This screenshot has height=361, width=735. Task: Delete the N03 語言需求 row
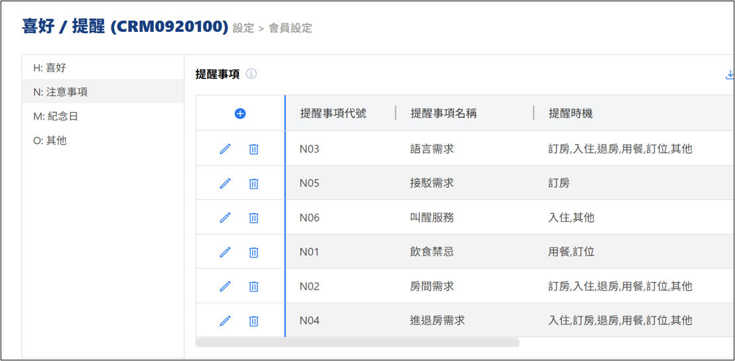253,149
